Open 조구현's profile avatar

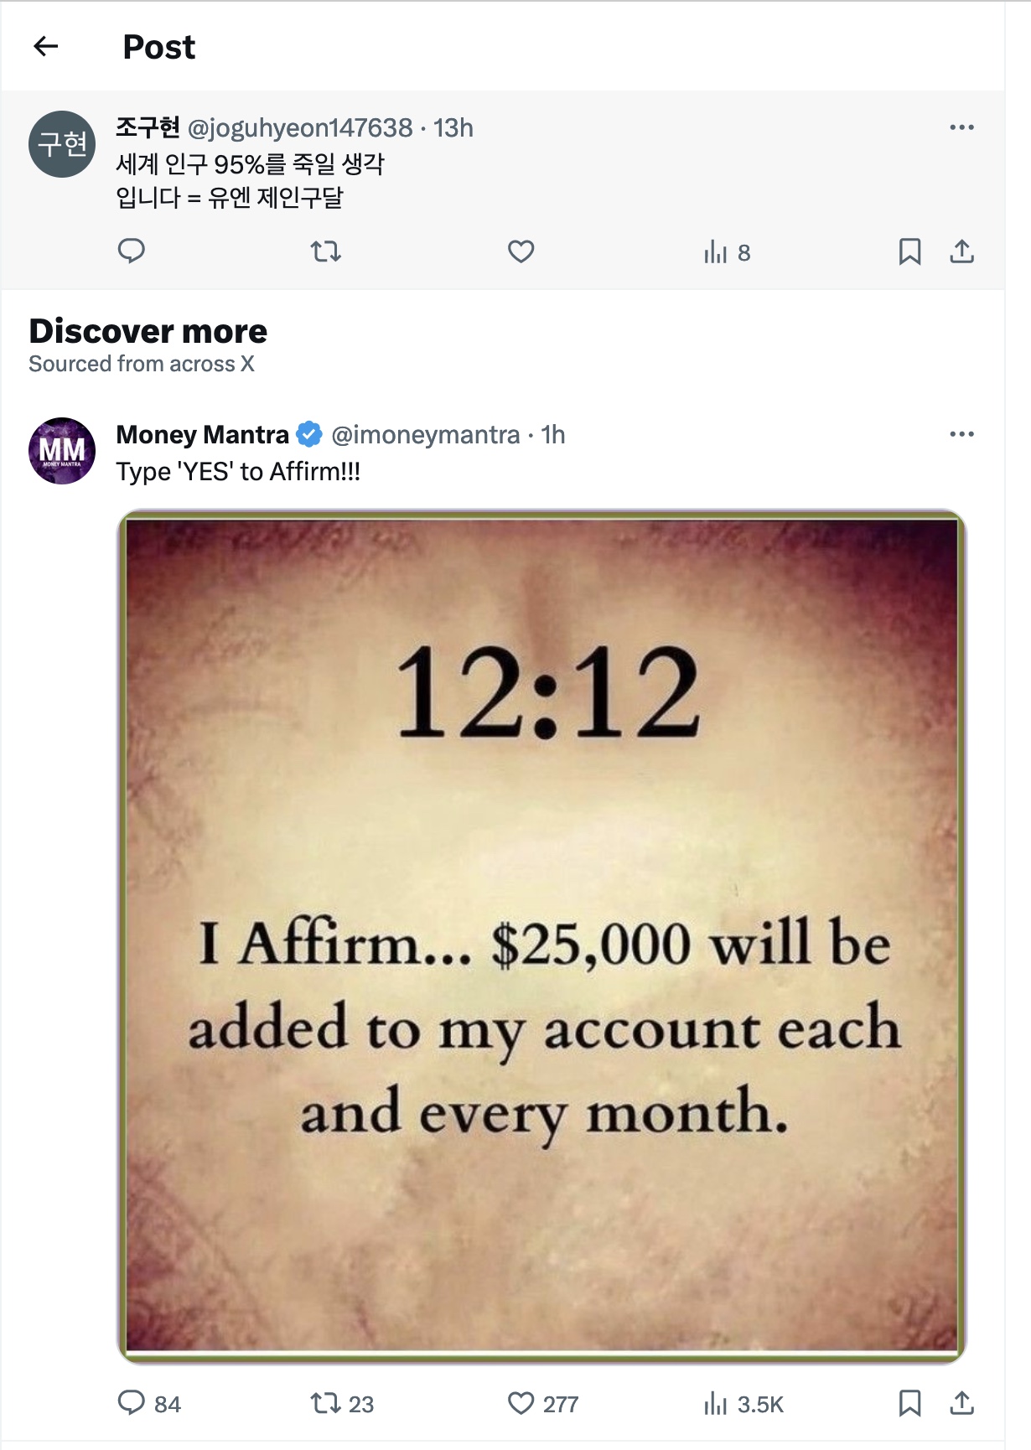pyautogui.click(x=62, y=144)
